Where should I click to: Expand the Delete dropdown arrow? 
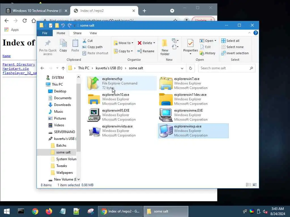[x=154, y=43]
